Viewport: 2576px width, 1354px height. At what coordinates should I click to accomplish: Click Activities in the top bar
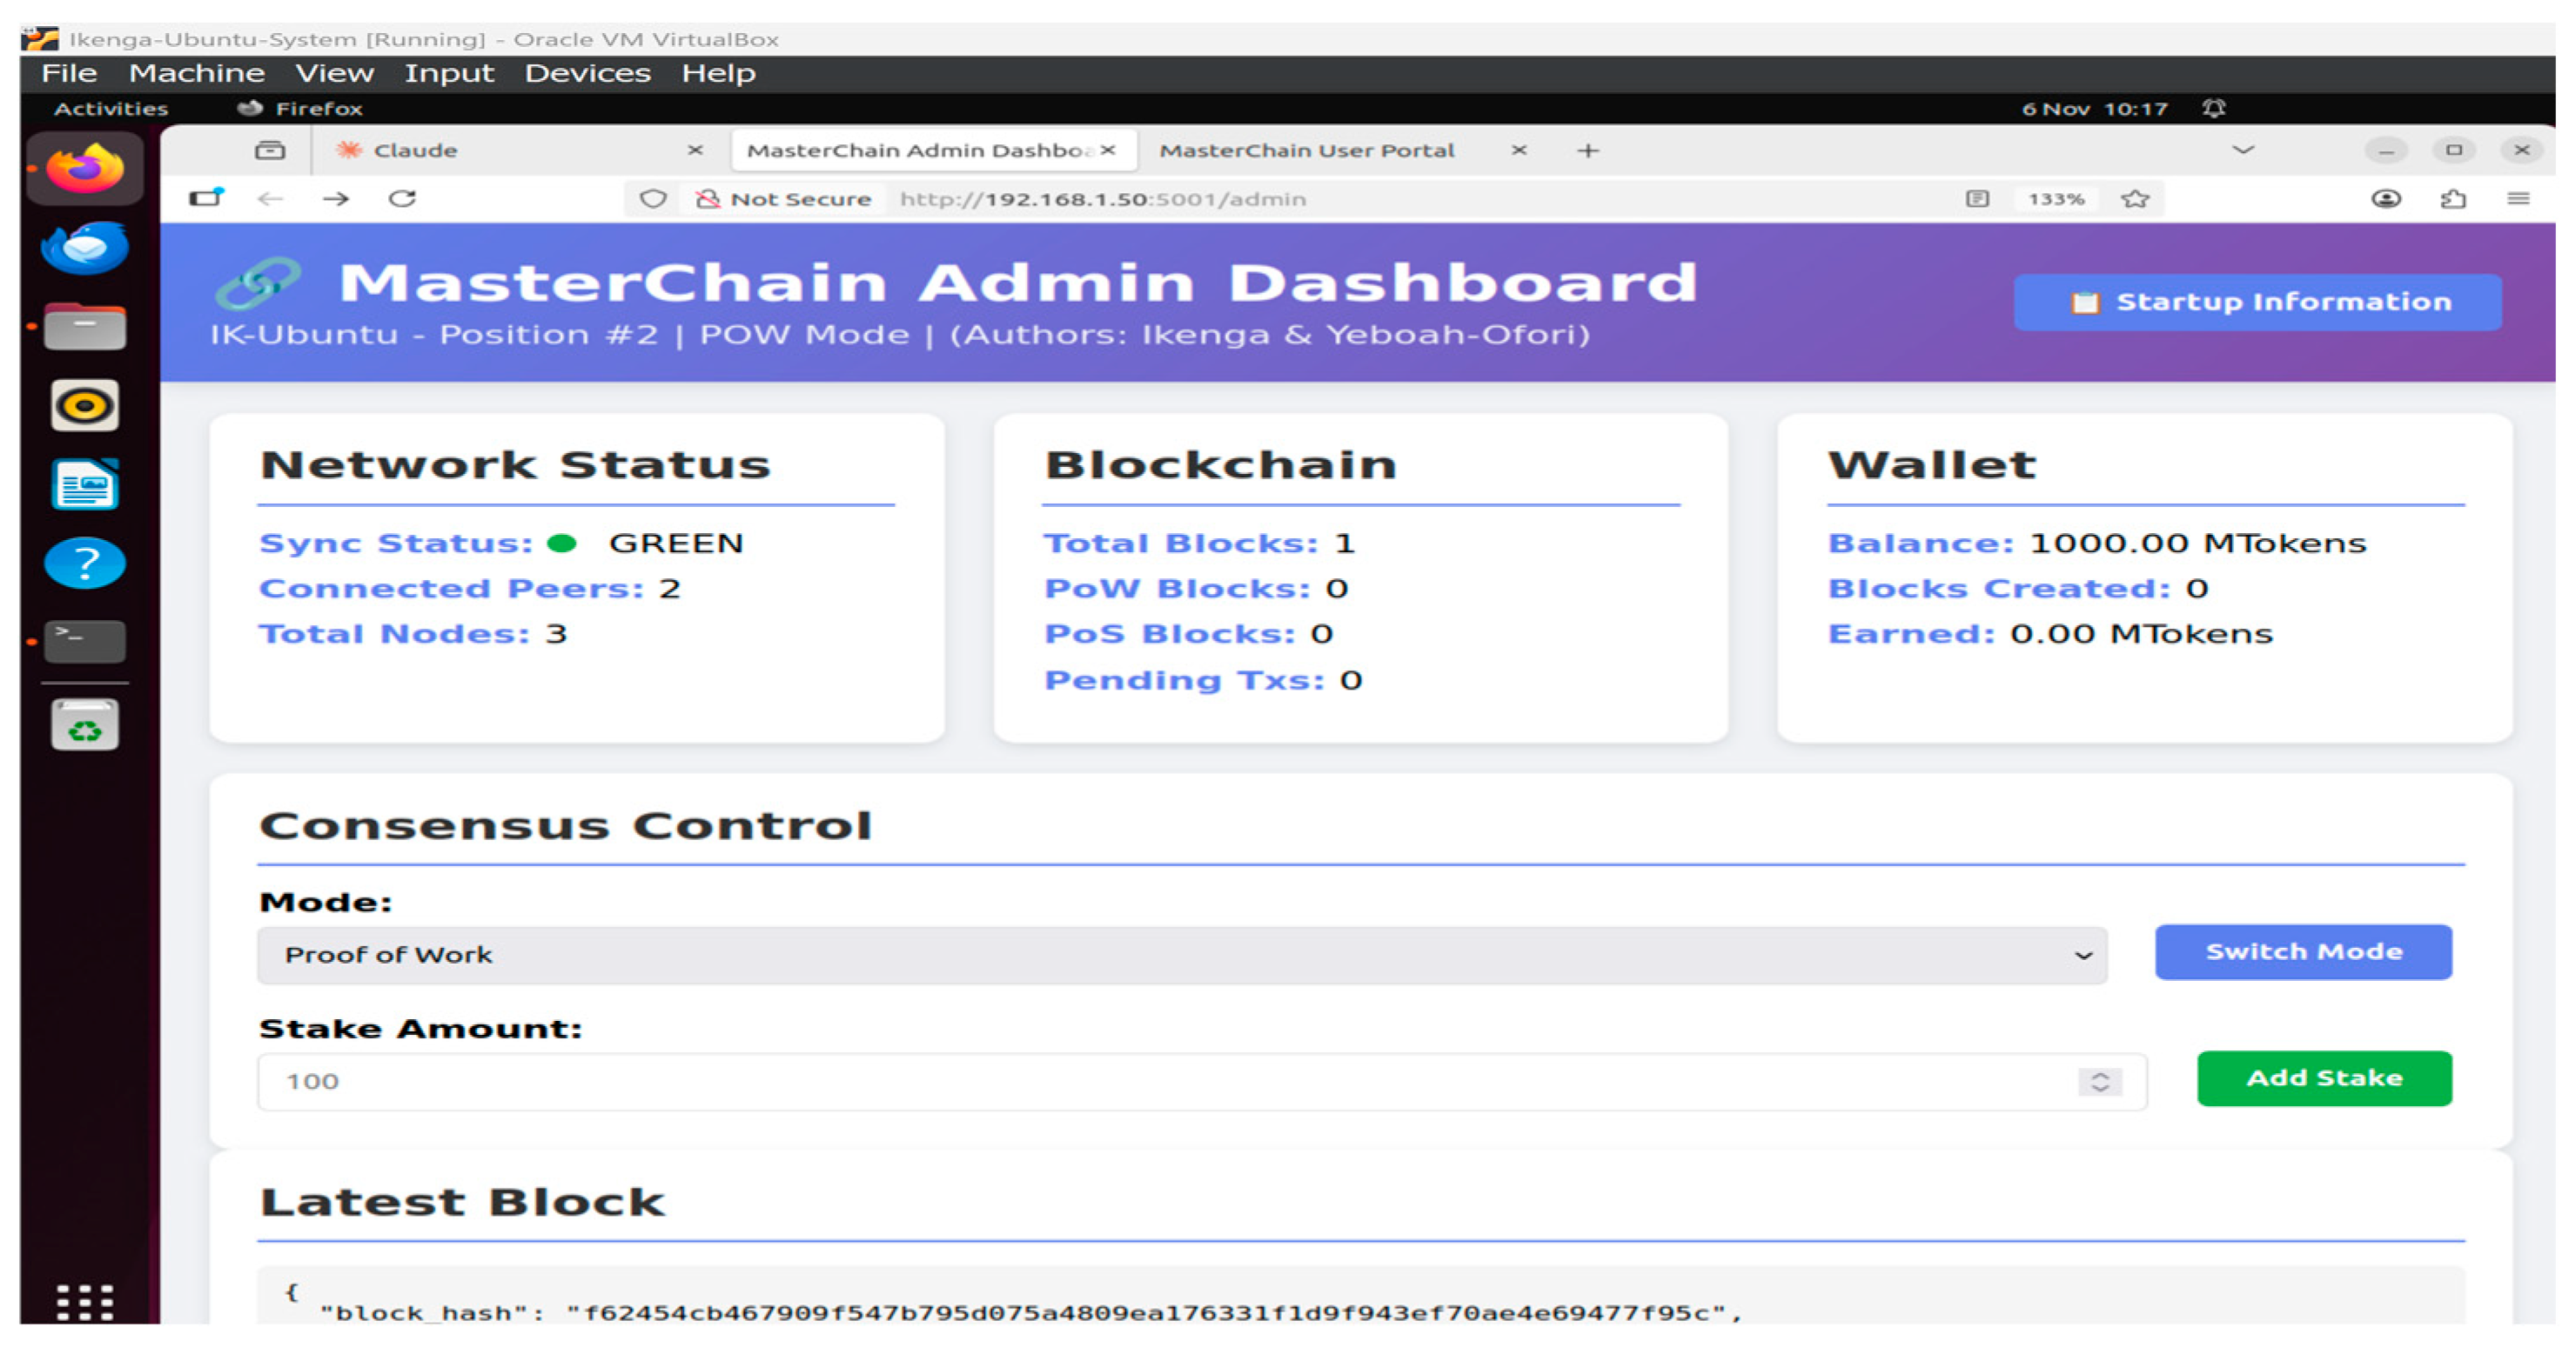pyautogui.click(x=111, y=108)
